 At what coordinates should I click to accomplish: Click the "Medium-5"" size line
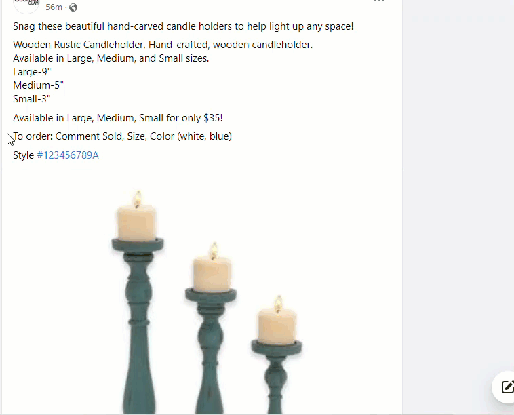coord(39,85)
